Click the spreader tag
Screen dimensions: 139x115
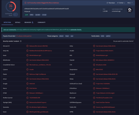38,15
